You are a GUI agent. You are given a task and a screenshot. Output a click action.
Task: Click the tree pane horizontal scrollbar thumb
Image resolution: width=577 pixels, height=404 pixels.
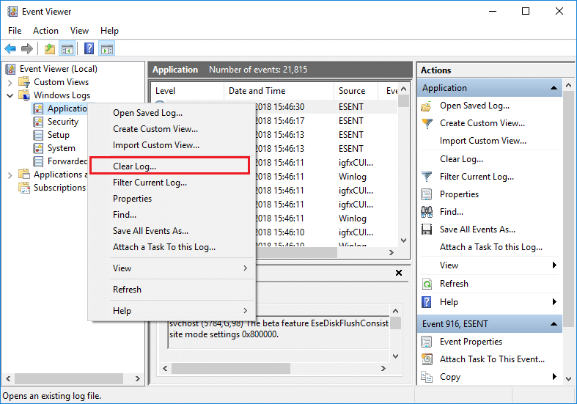pos(69,378)
